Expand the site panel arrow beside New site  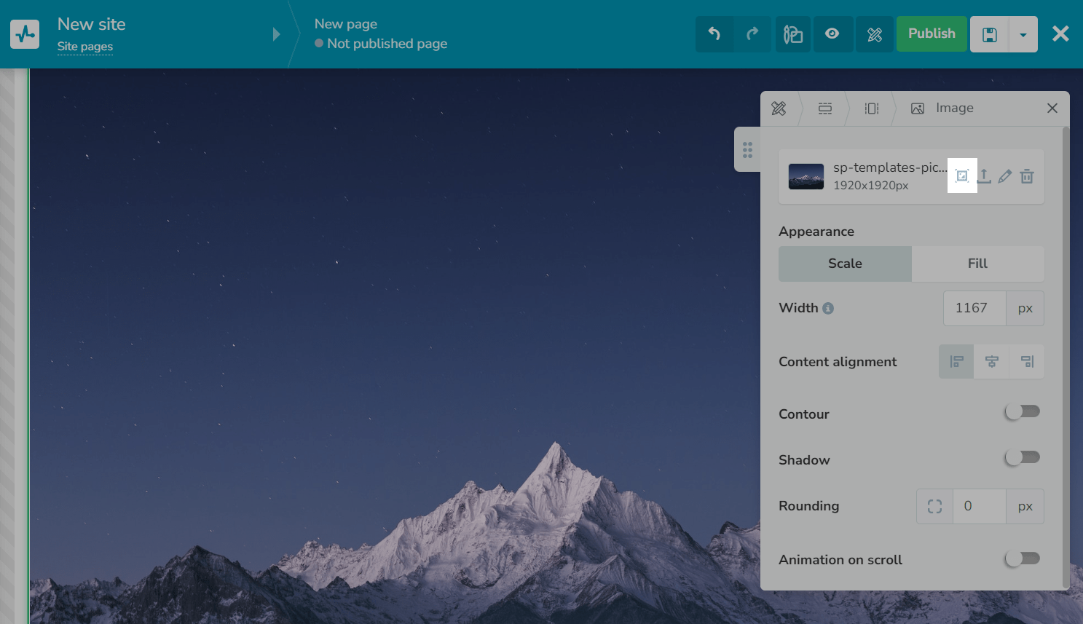coord(276,34)
